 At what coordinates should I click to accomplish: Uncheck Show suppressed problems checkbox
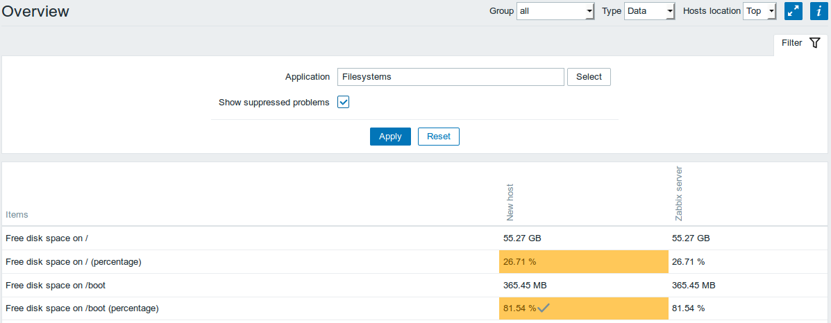[x=344, y=102]
